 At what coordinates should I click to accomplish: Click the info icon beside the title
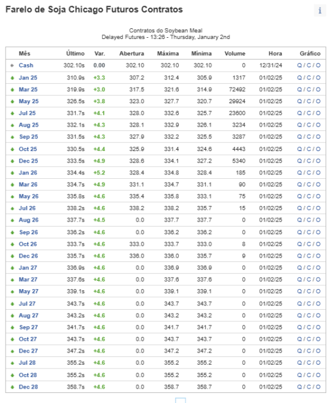[x=320, y=11]
